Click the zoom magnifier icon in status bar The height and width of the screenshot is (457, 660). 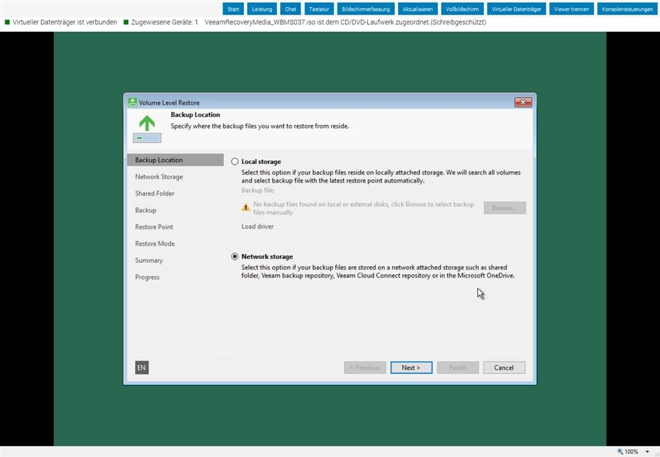point(620,451)
